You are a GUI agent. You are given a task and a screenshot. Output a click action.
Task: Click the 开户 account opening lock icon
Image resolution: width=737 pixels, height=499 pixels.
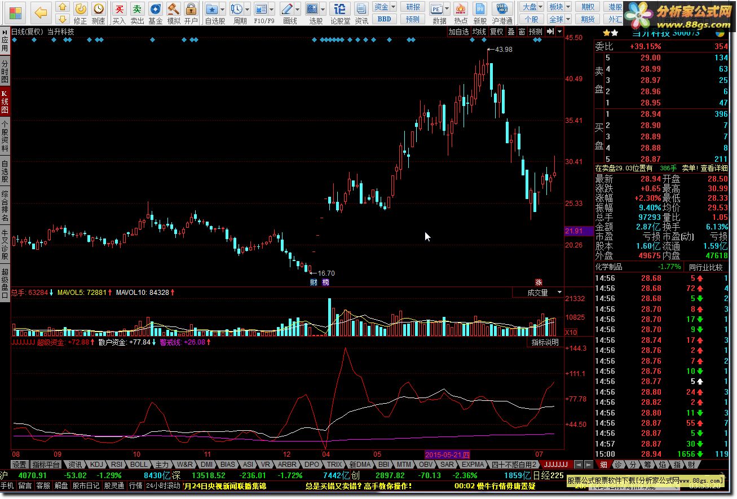(x=191, y=12)
